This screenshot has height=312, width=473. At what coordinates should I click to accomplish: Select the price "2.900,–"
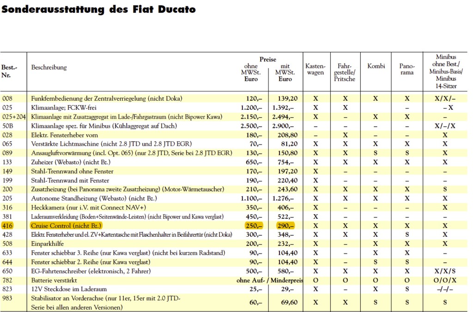click(283, 126)
